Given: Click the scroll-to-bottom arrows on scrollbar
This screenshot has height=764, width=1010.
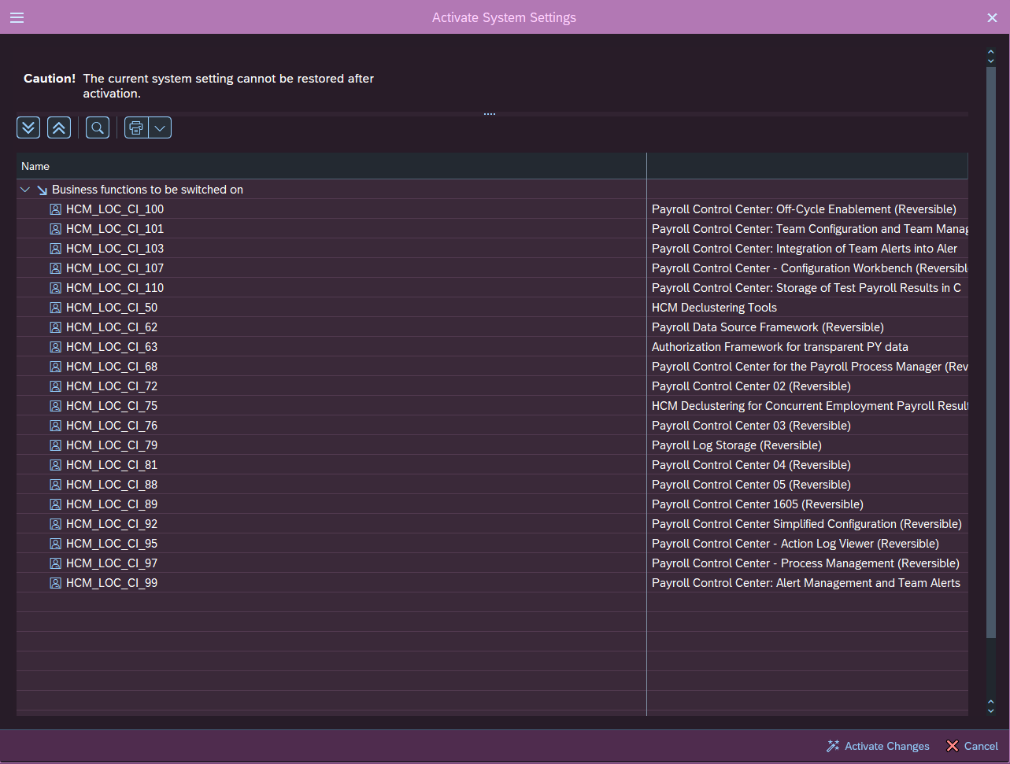Looking at the screenshot, I should coord(991,707).
